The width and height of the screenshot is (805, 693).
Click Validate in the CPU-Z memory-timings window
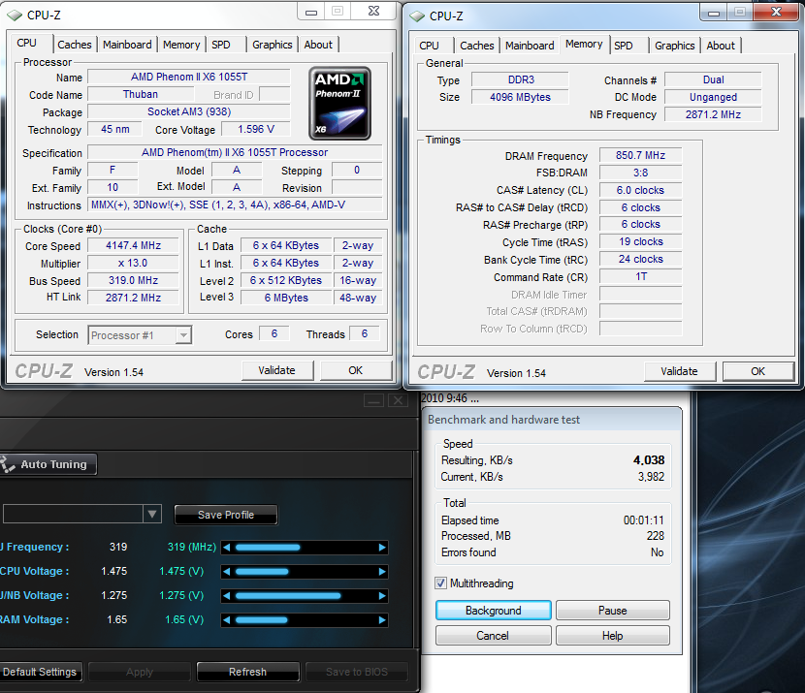point(680,371)
